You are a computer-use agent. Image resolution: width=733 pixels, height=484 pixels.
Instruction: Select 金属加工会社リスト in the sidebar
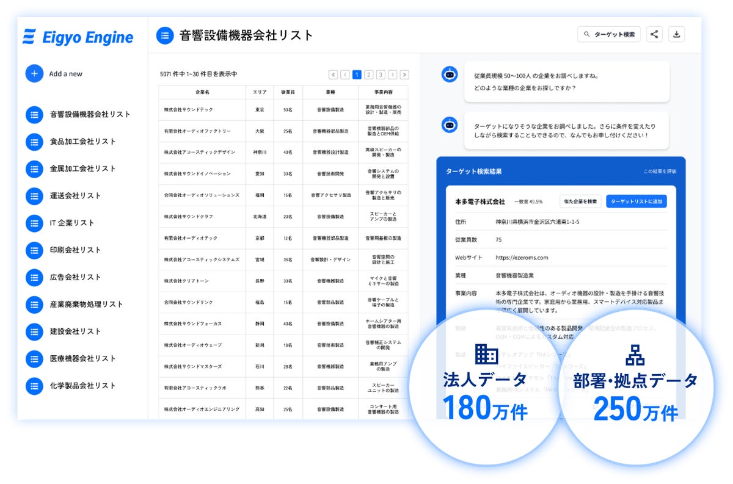[x=82, y=168]
